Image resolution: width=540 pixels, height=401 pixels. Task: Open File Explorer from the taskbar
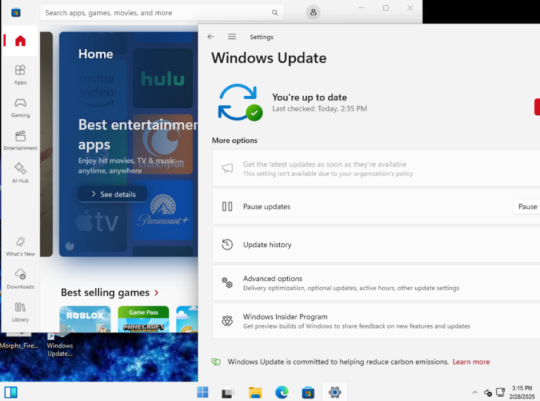click(x=255, y=392)
